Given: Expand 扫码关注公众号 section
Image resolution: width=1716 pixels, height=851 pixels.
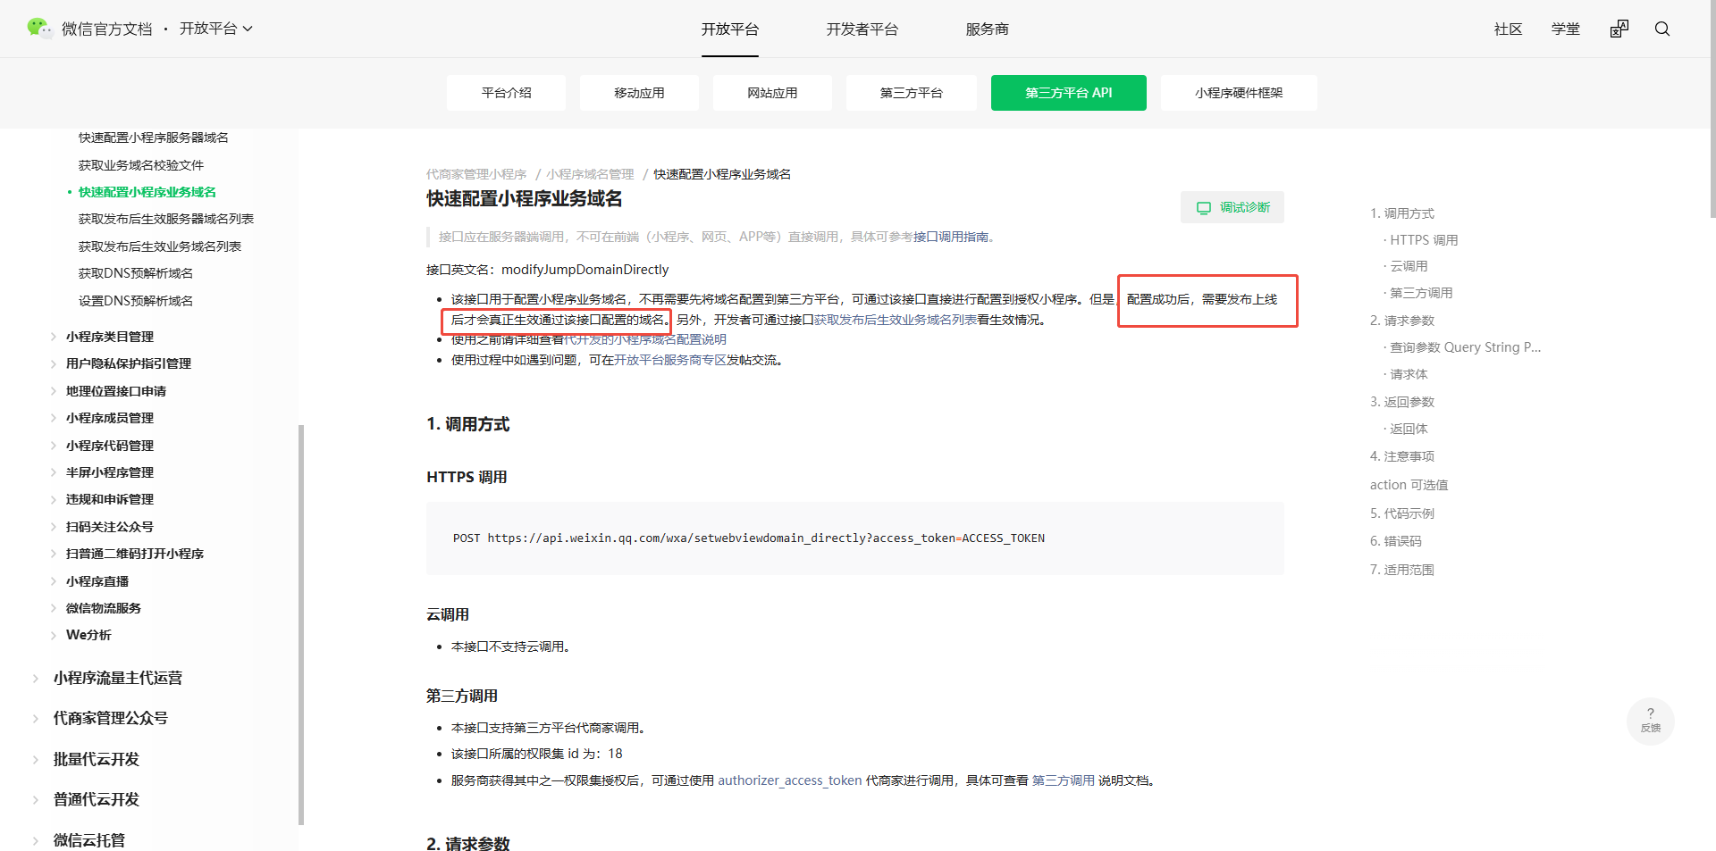Looking at the screenshot, I should pos(110,527).
